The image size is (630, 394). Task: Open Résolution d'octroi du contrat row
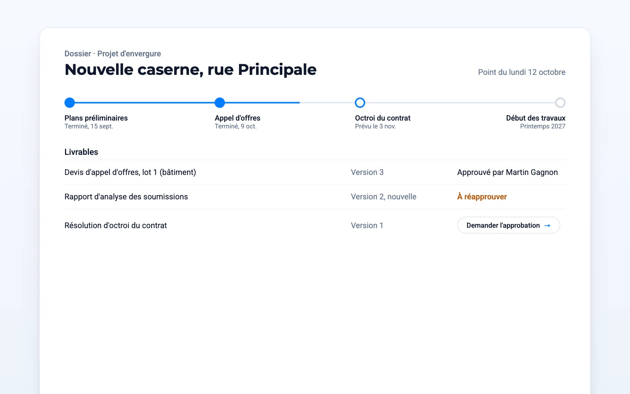tap(315, 225)
